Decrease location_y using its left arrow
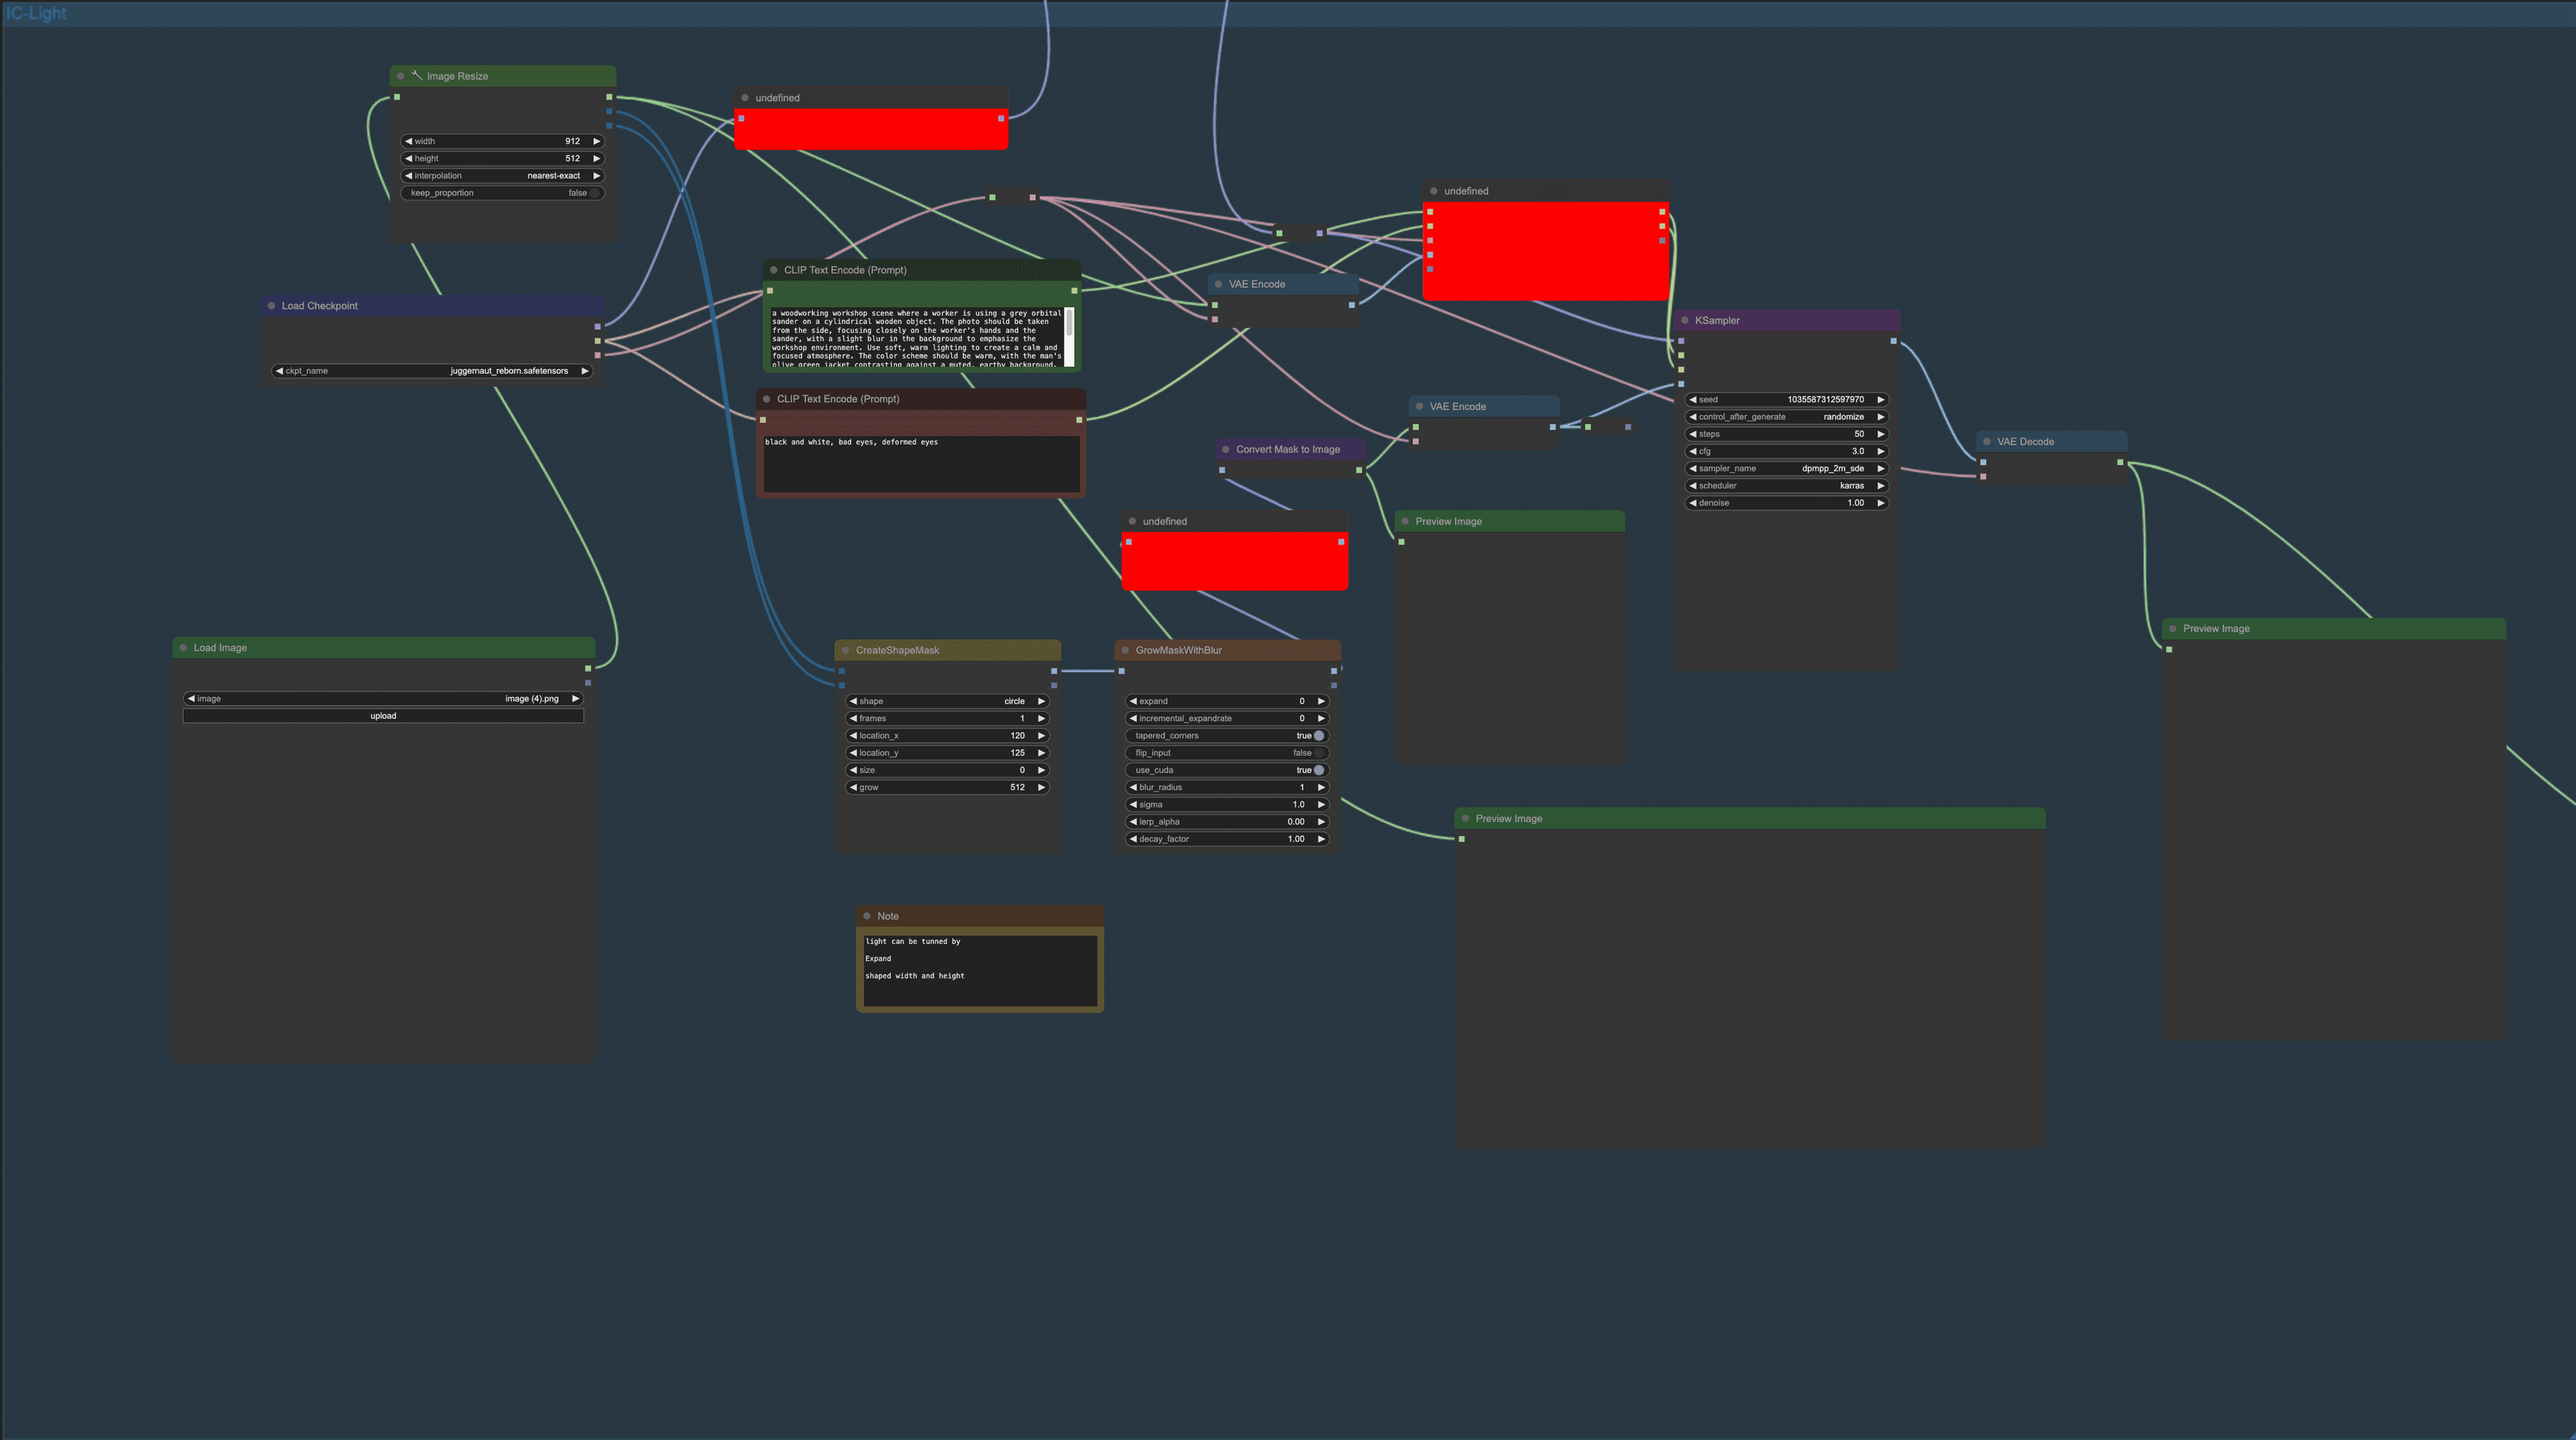 click(x=853, y=753)
